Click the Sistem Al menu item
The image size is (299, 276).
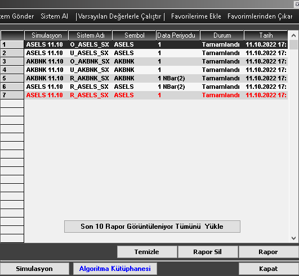[55, 16]
